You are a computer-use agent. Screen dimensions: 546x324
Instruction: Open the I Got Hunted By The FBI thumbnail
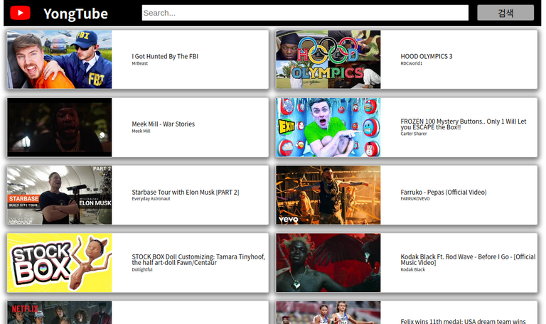60,59
